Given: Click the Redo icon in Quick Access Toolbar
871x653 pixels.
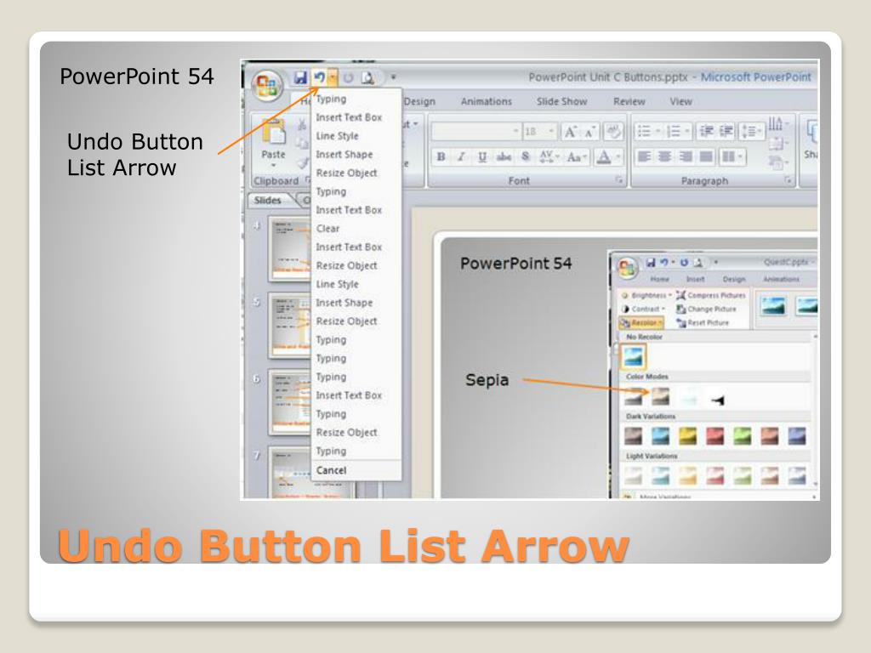Looking at the screenshot, I should (x=348, y=77).
